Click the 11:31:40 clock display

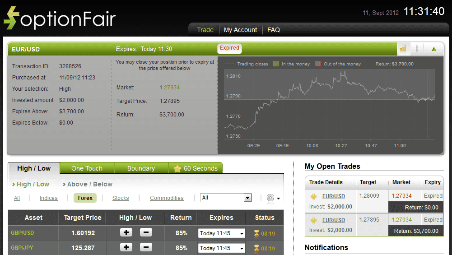click(424, 12)
